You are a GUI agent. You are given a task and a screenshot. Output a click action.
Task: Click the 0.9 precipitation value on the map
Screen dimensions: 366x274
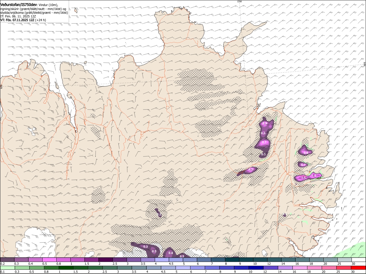click(265, 124)
